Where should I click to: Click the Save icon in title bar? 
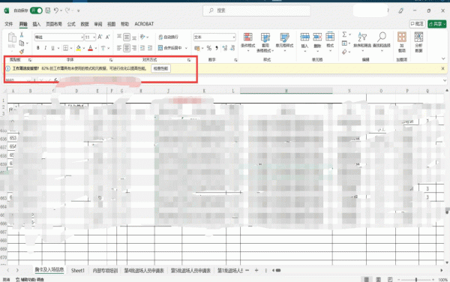click(48, 10)
